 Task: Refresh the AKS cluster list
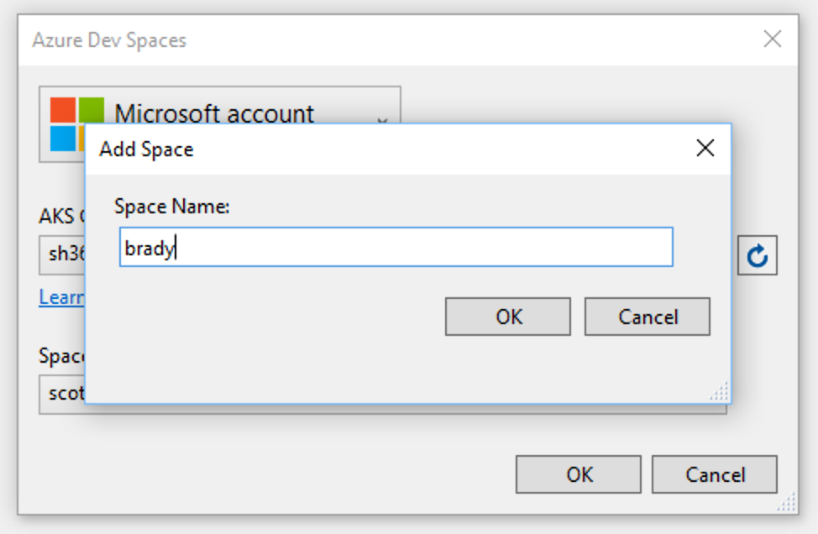(x=757, y=255)
